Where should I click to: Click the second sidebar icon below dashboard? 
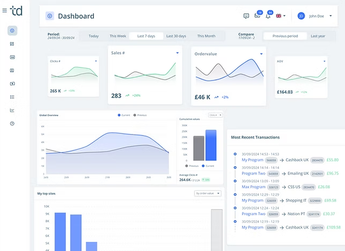12,43
